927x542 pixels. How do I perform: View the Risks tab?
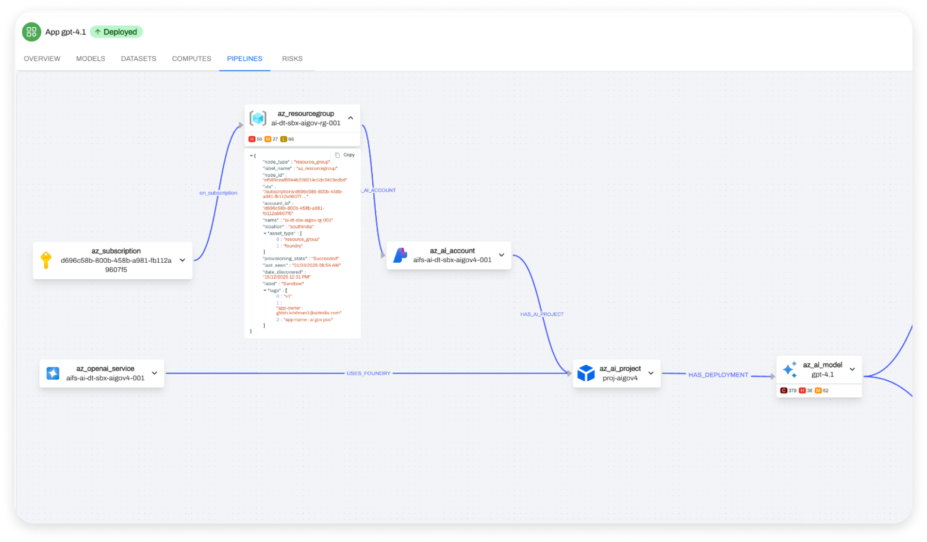292,59
